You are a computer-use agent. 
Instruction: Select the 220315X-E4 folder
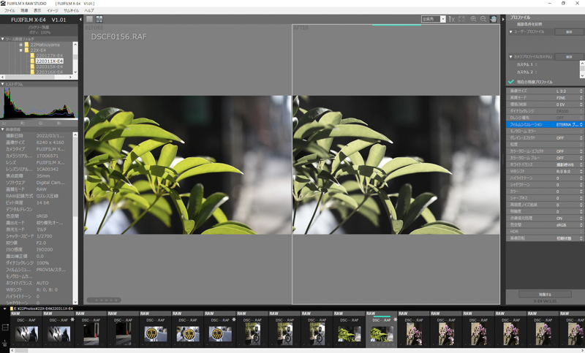(x=49, y=67)
